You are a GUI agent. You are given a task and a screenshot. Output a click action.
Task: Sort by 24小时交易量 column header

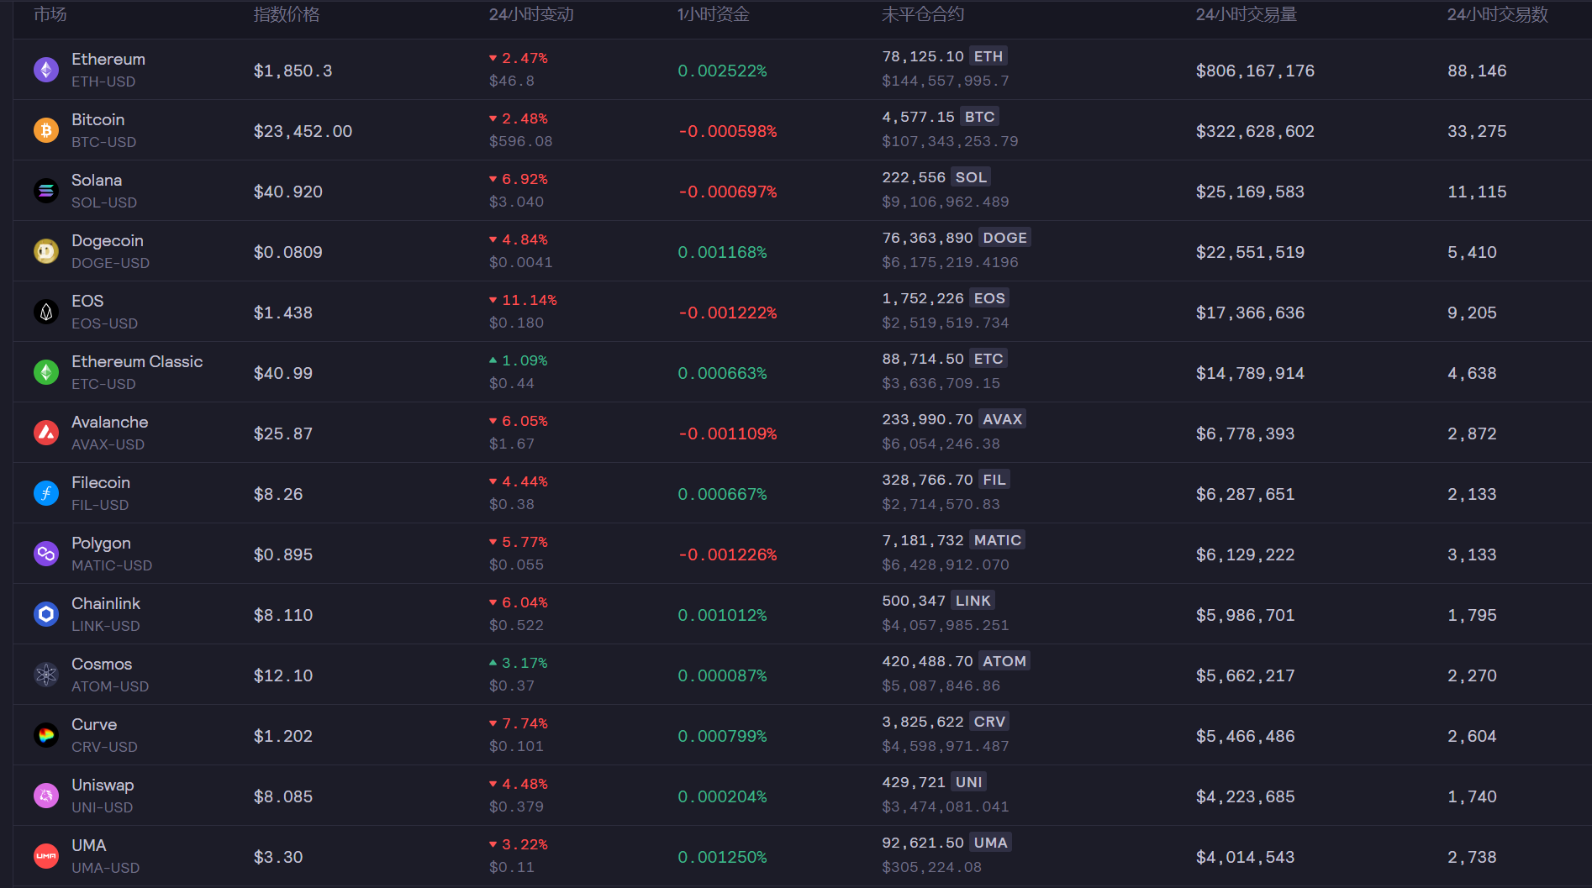[1247, 14]
